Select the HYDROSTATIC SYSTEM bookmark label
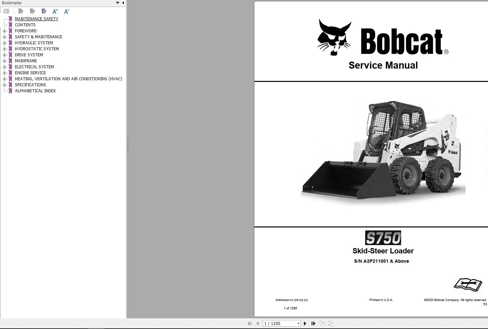 (37, 49)
